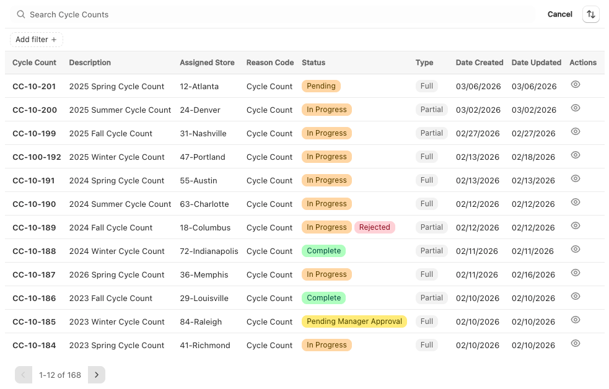The image size is (609, 389).
Task: Click the eye icon beside 2024 Spring Cycle Count
Action: point(575,178)
